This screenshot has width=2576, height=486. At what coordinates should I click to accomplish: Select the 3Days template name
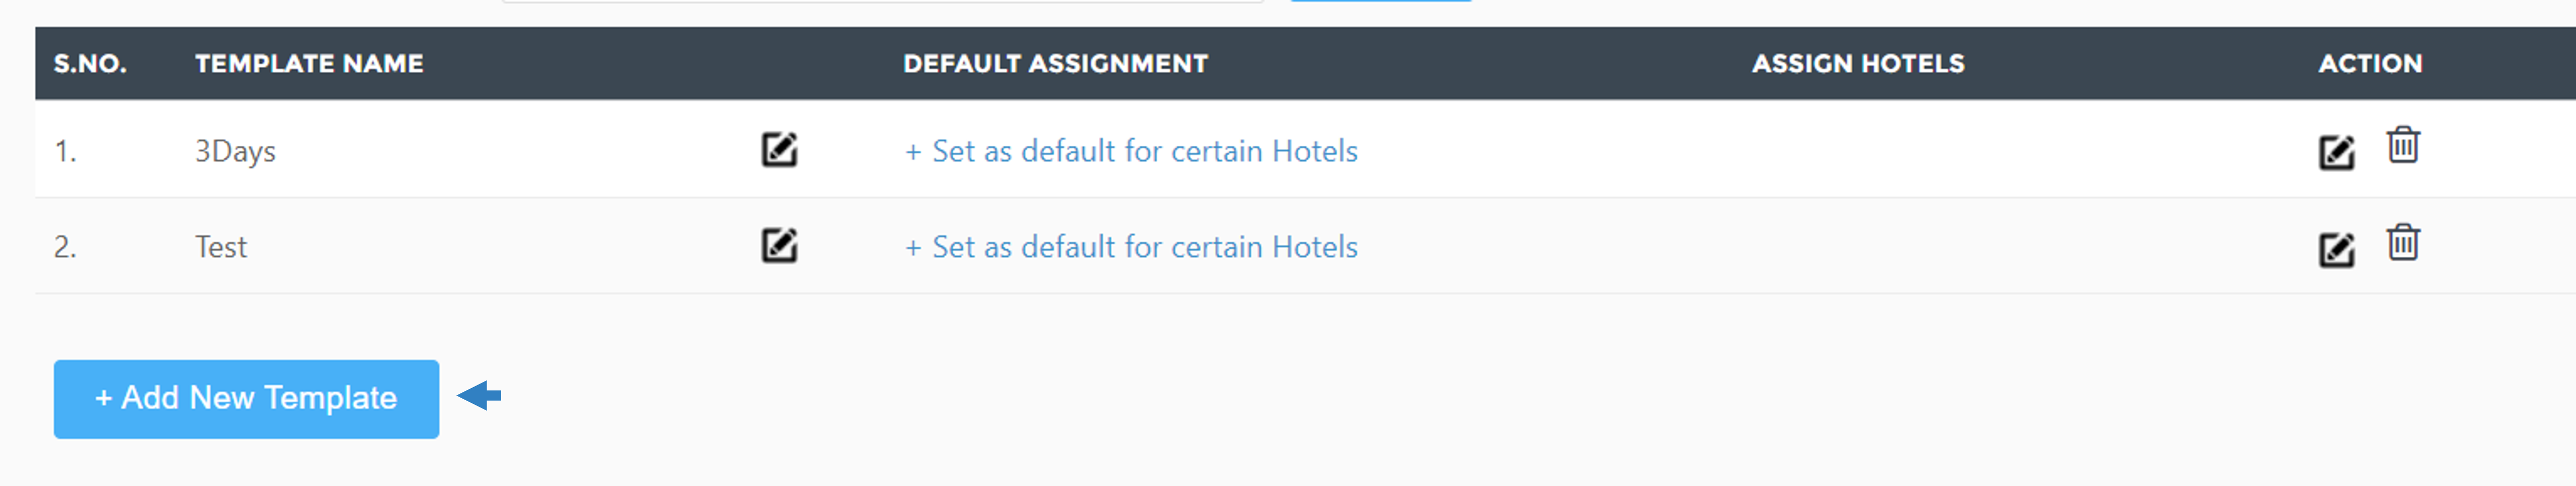[235, 152]
